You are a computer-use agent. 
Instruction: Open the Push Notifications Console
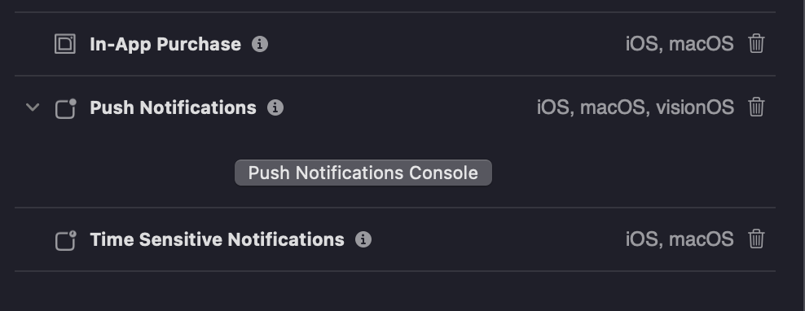(x=363, y=173)
